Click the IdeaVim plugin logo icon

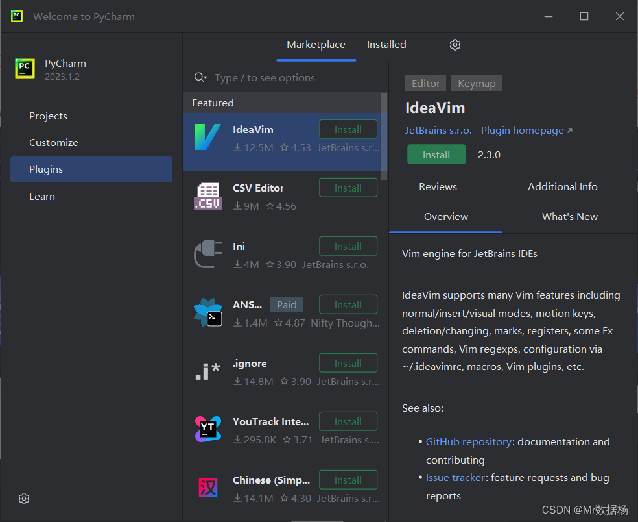[x=207, y=137]
